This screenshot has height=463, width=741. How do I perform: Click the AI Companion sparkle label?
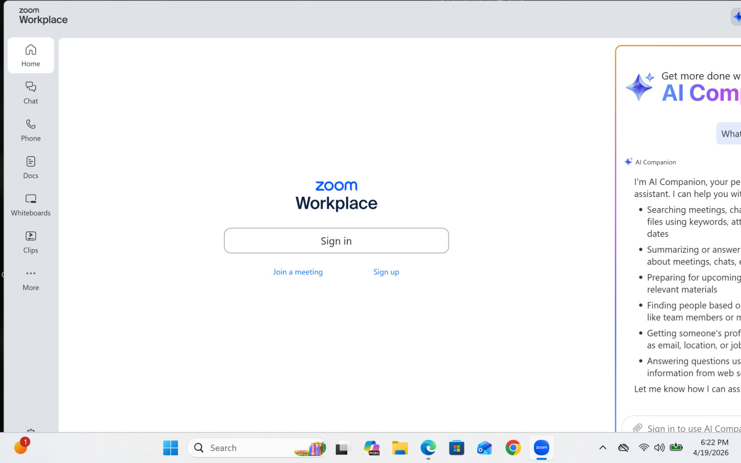pyautogui.click(x=650, y=162)
